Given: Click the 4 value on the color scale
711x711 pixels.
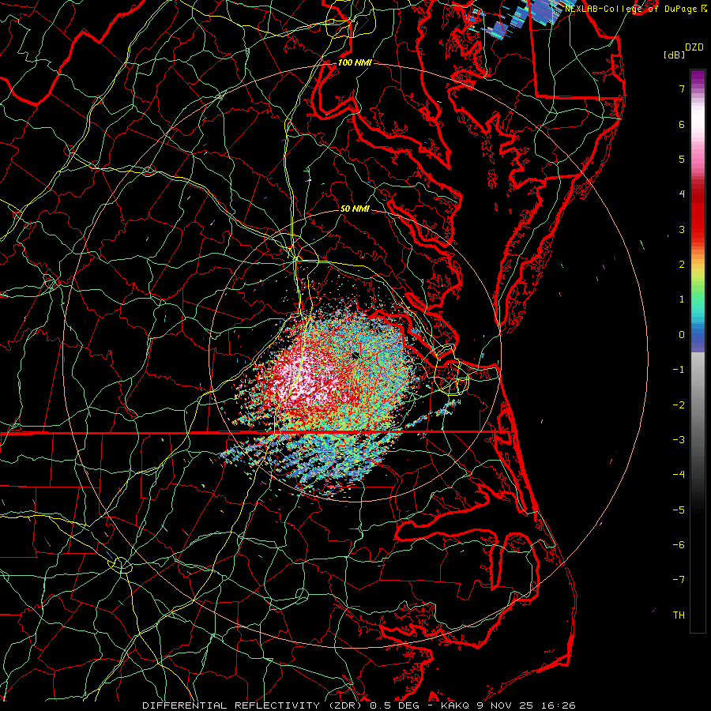Looking at the screenshot, I should click(682, 194).
